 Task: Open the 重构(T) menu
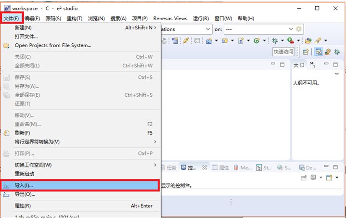pos(75,18)
